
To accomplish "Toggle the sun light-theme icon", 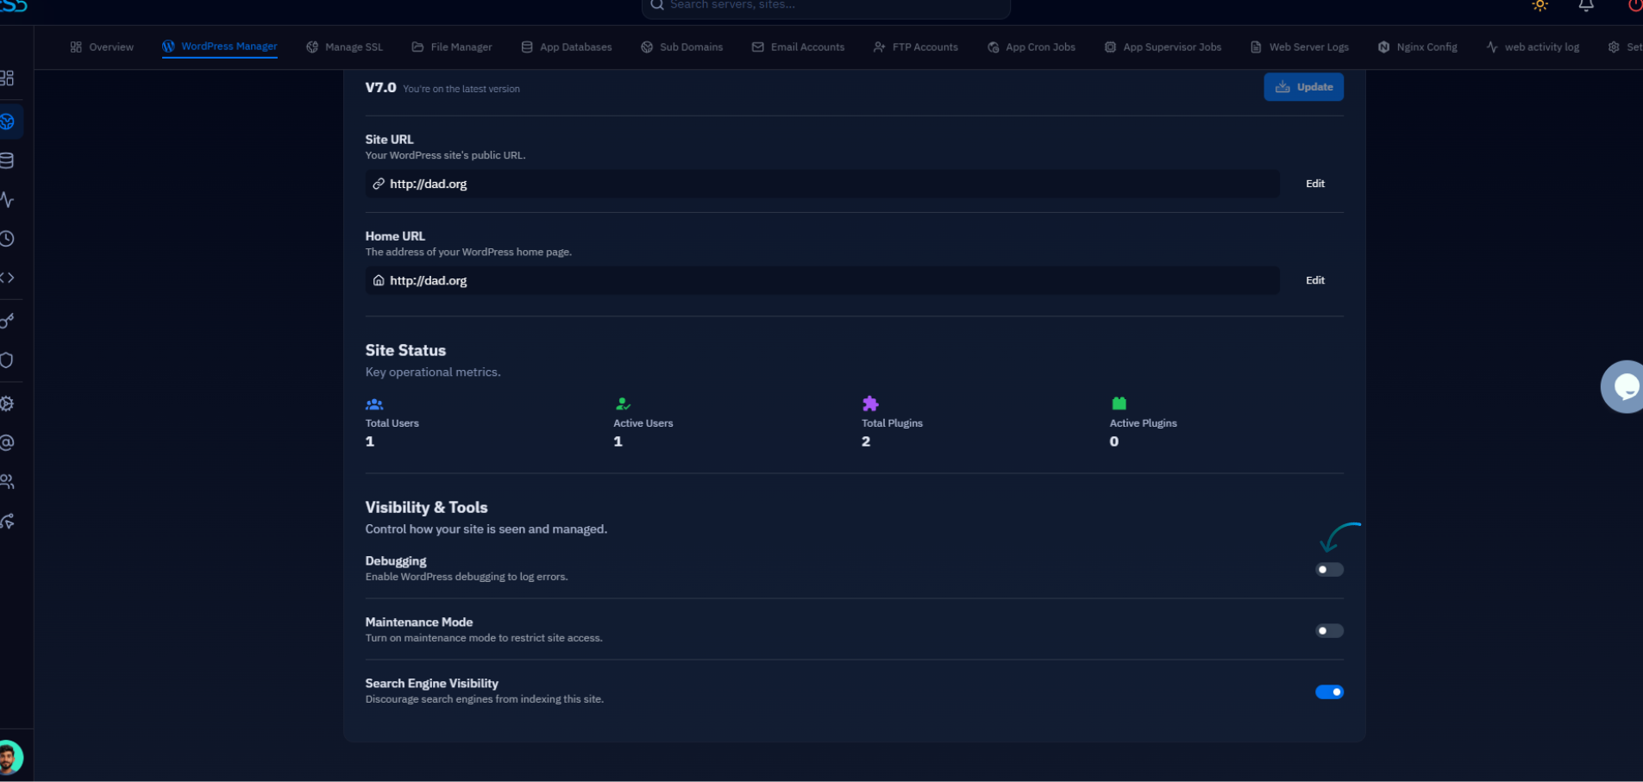I will coord(1540,5).
